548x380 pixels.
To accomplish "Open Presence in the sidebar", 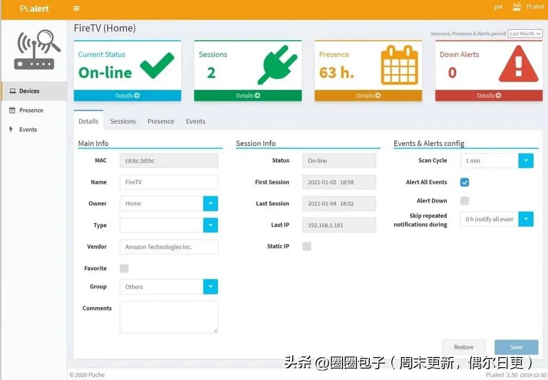I will click(34, 110).
